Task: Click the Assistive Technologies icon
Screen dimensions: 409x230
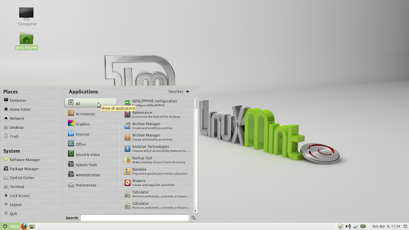Action: click(x=127, y=148)
